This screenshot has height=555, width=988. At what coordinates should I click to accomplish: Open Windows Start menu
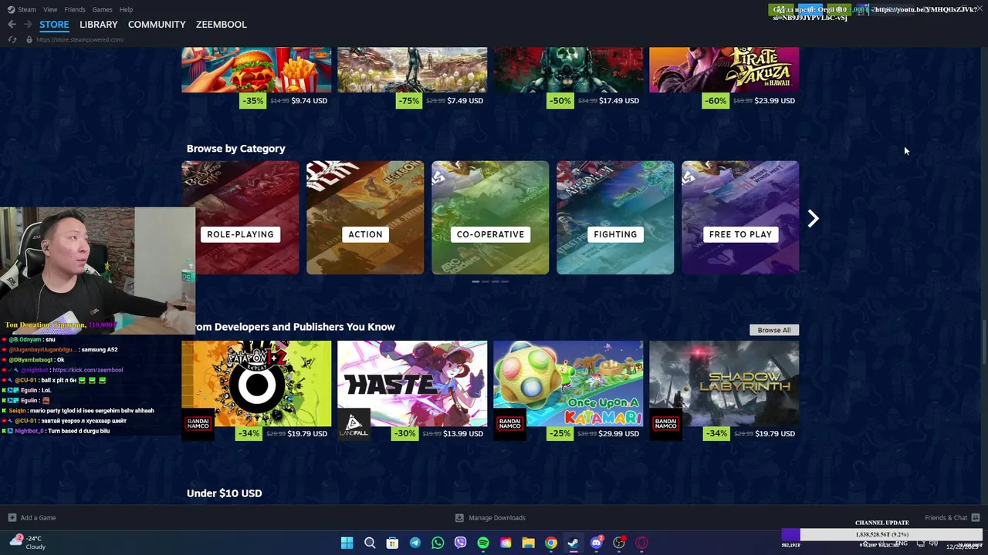click(347, 543)
